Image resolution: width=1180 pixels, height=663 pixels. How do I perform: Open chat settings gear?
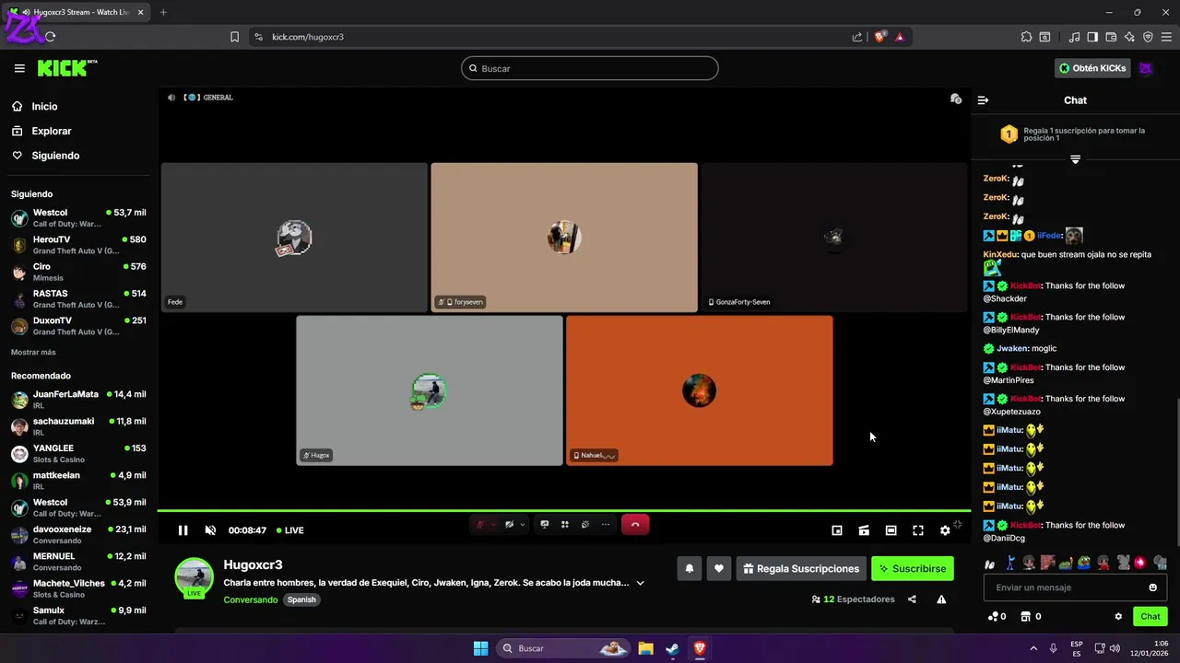(1118, 617)
